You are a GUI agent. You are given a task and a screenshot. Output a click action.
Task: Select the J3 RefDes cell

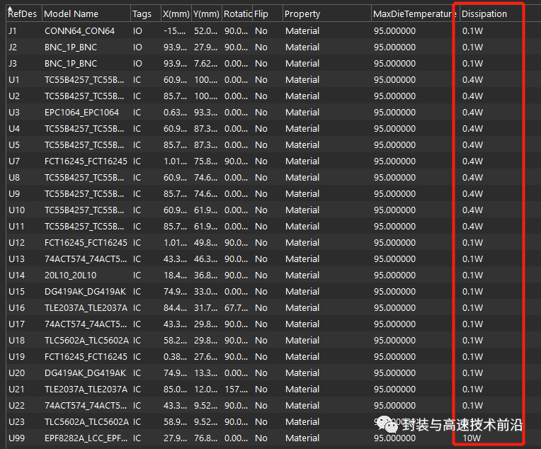tap(13, 64)
